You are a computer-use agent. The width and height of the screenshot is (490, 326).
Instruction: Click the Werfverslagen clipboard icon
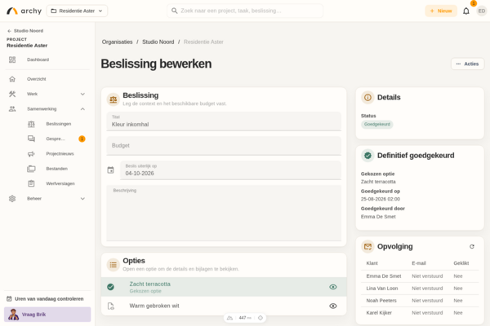click(31, 183)
